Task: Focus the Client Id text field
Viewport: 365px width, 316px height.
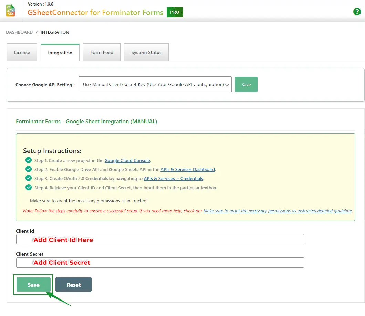Action: coord(160,239)
